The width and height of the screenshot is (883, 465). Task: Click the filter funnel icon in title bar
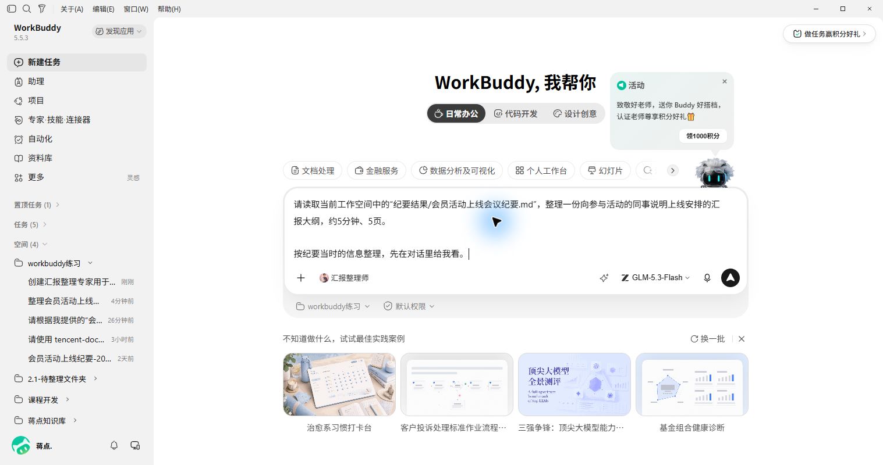42,9
